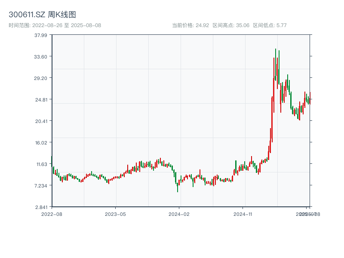The width and height of the screenshot is (344, 258).
Task: Click the 24.81 price axis label
Action: click(x=41, y=100)
